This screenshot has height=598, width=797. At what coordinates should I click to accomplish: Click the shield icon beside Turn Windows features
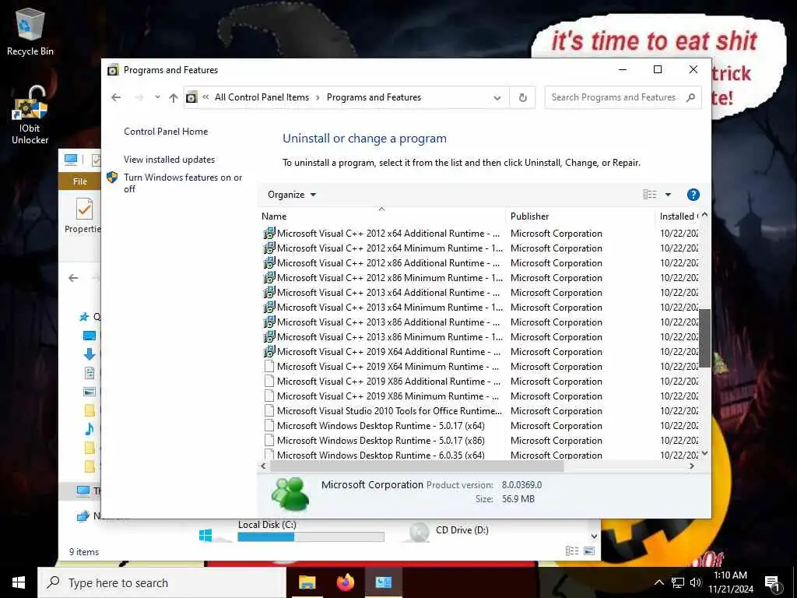[112, 178]
